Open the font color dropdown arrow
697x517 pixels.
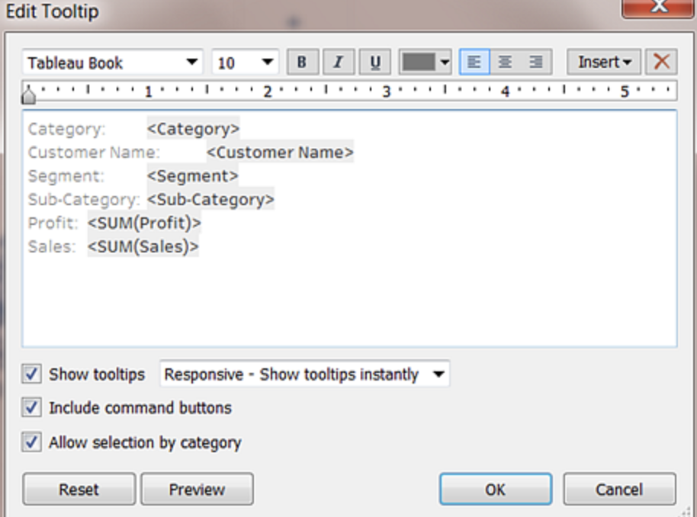[x=445, y=63]
